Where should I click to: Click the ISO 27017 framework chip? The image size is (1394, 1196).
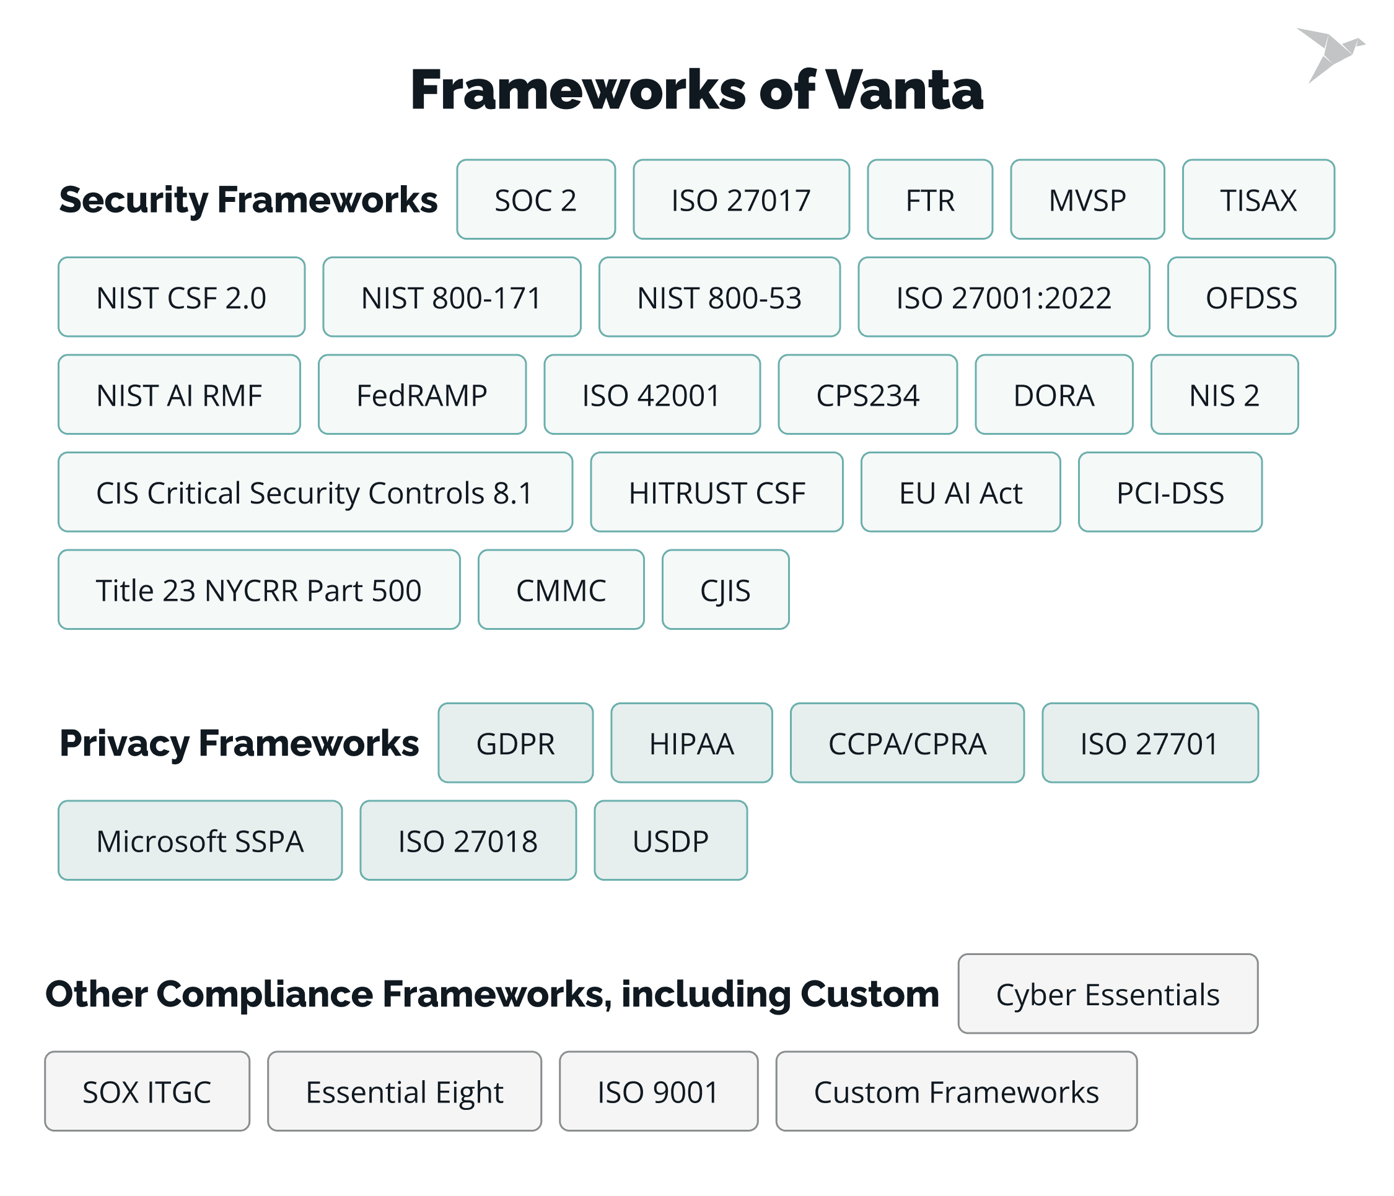click(x=741, y=200)
